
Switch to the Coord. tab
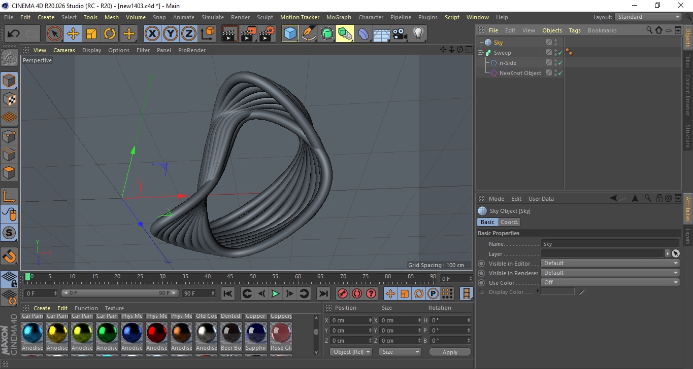point(509,222)
